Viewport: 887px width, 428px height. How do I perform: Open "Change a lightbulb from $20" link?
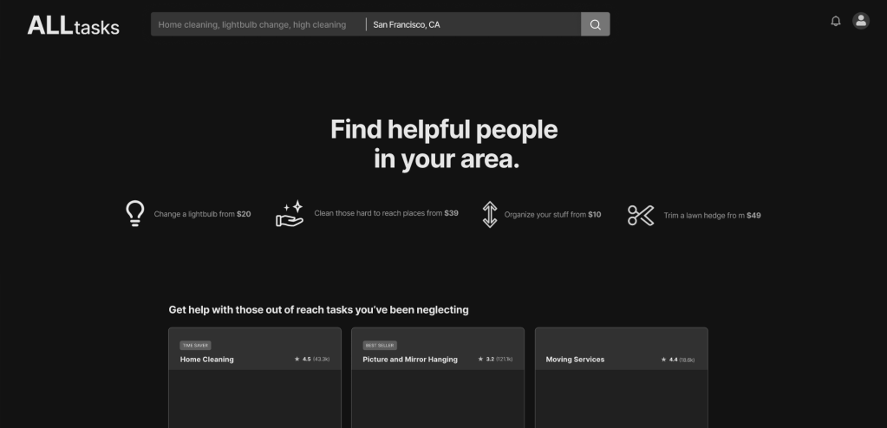click(x=202, y=214)
